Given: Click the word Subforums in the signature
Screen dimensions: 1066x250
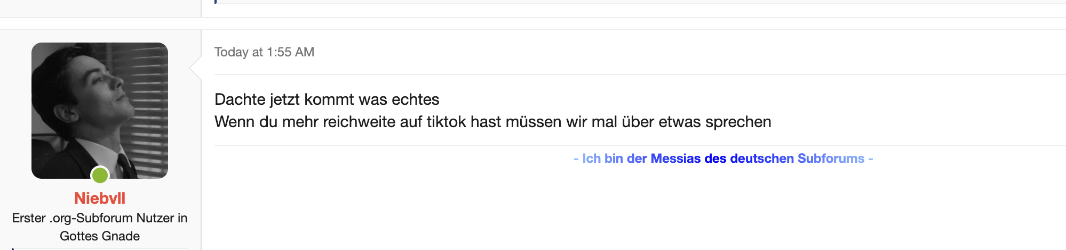Looking at the screenshot, I should tap(831, 159).
